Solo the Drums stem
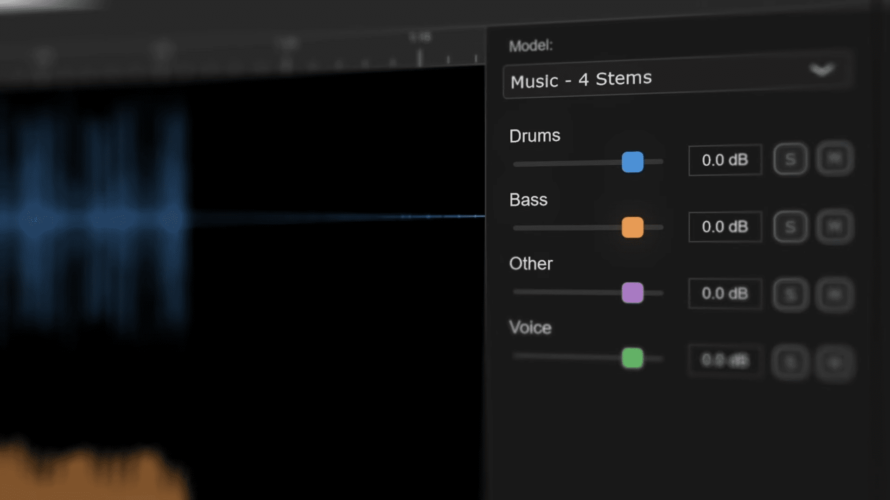The height and width of the screenshot is (500, 890). pyautogui.click(x=790, y=159)
